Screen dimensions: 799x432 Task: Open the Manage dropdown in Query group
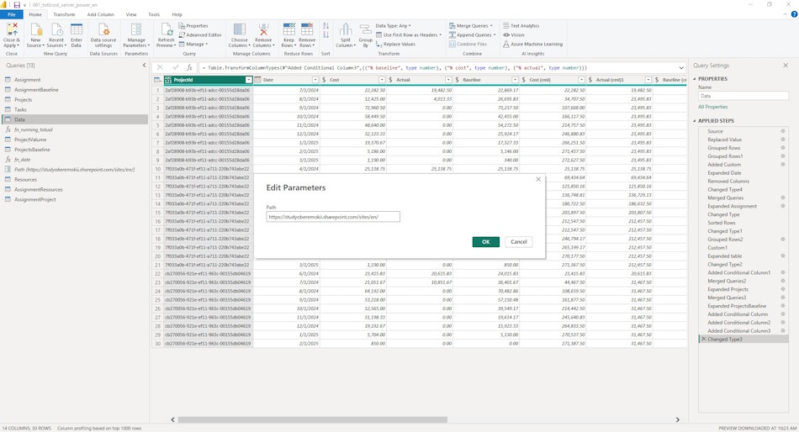pos(193,45)
